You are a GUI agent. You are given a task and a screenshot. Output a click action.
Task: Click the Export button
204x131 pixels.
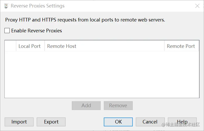51,122
